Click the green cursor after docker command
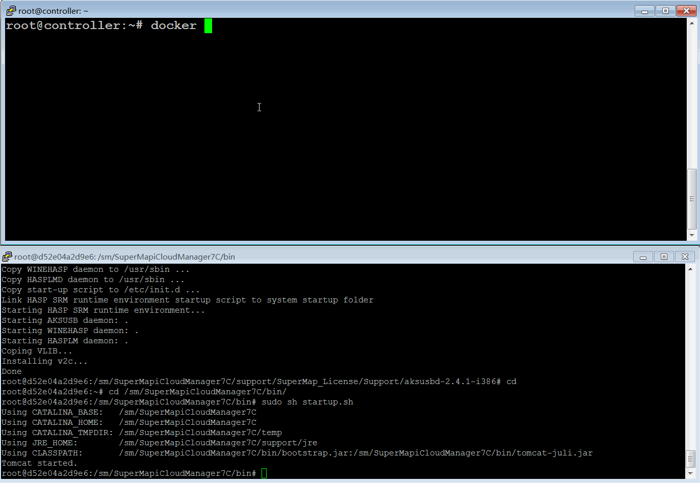 pos(208,26)
